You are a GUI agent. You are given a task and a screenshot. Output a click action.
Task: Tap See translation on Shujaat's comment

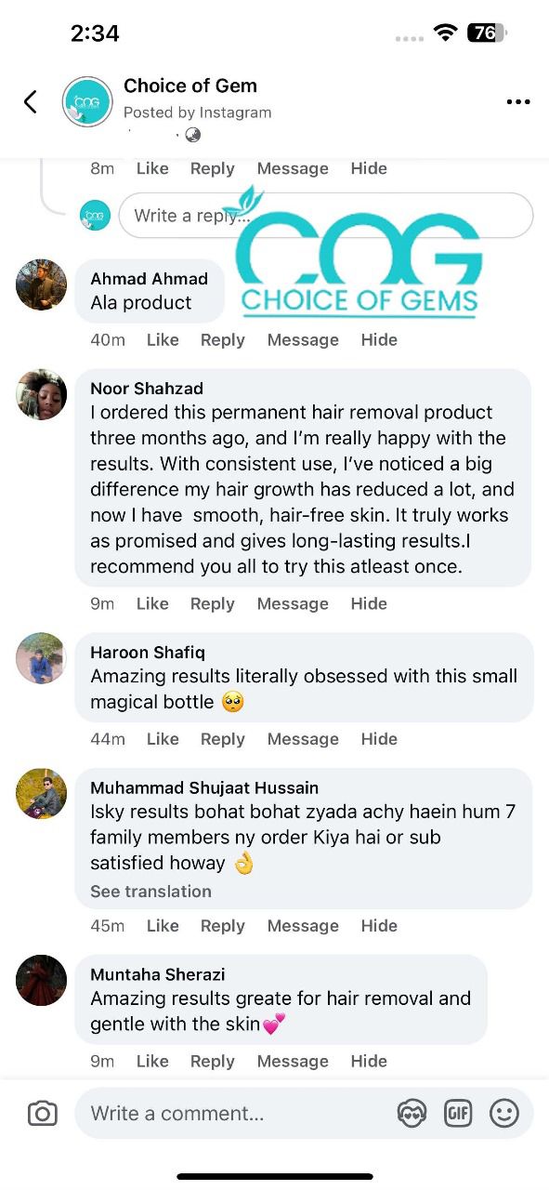click(150, 891)
